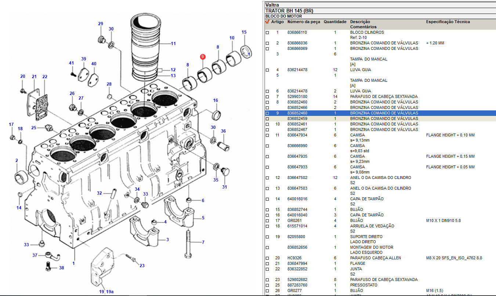496x296 pixels.
Task: Toggle checkbox for part 836852744 BUJÃO
Action: 267,210
